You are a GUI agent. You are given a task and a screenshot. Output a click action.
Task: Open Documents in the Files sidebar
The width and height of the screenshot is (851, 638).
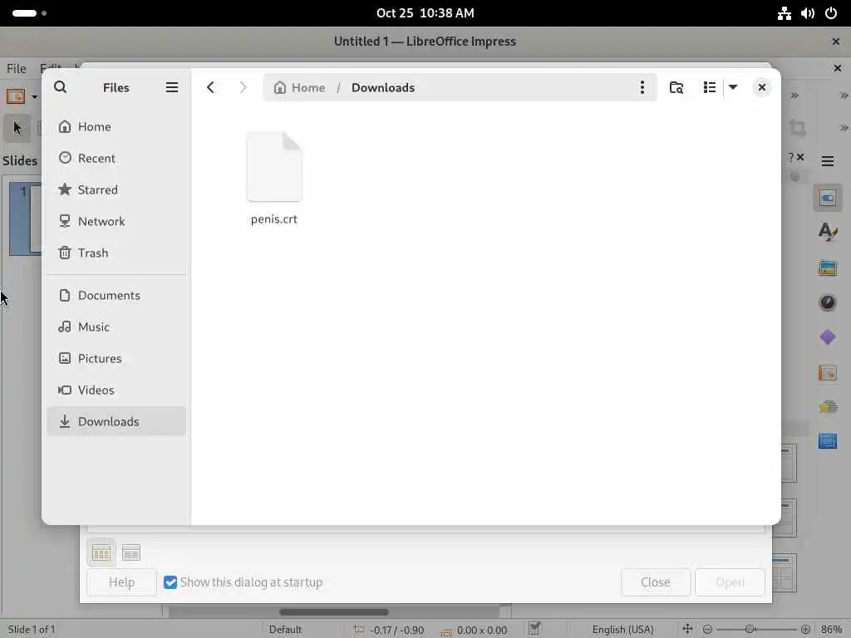coord(116,295)
